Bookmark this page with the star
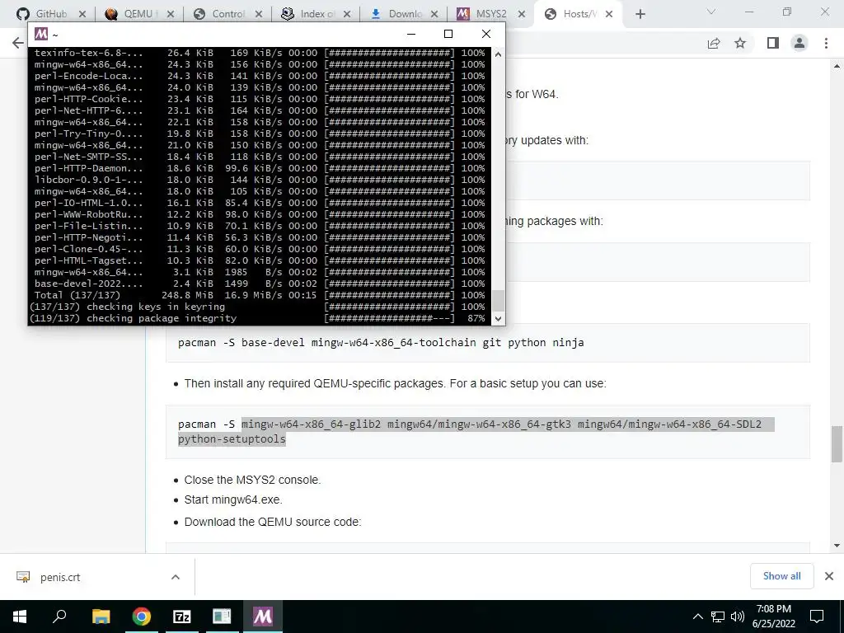This screenshot has height=633, width=844. pyautogui.click(x=741, y=43)
